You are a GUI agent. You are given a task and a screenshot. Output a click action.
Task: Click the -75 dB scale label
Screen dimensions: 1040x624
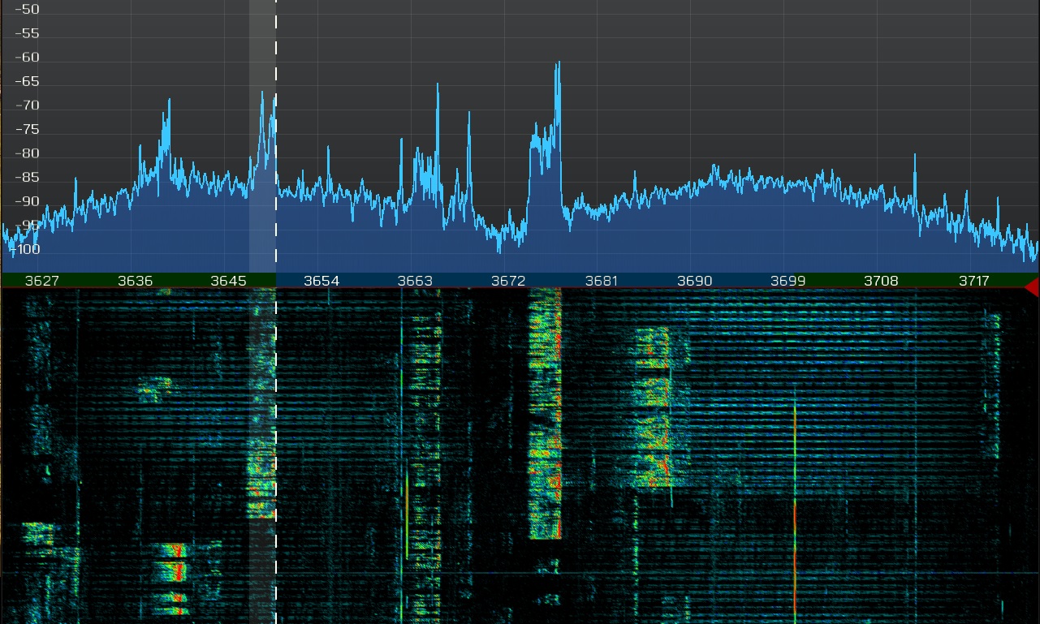pyautogui.click(x=28, y=130)
